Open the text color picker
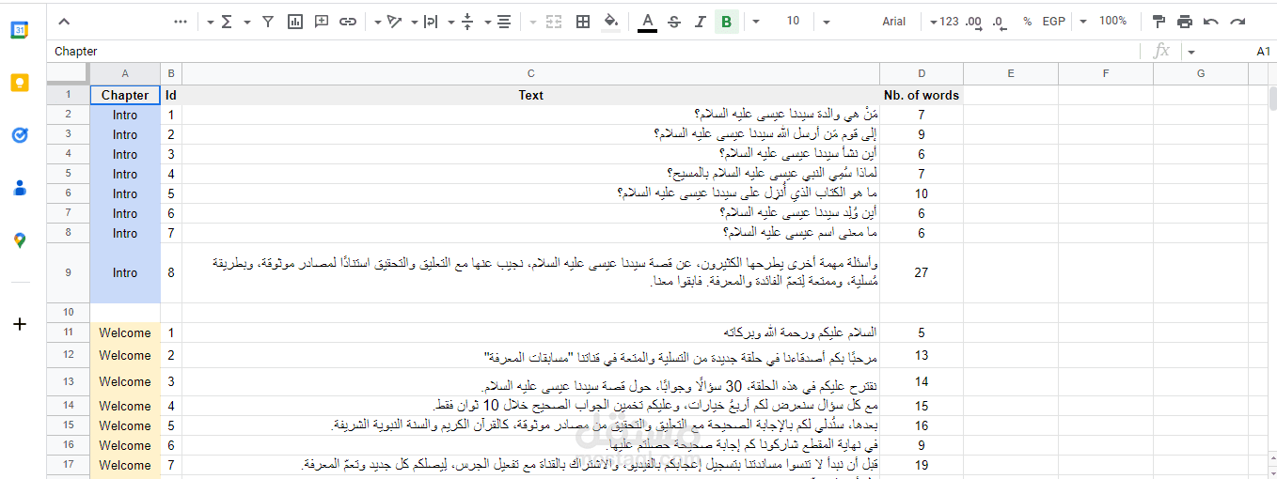The image size is (1277, 479). click(x=647, y=21)
